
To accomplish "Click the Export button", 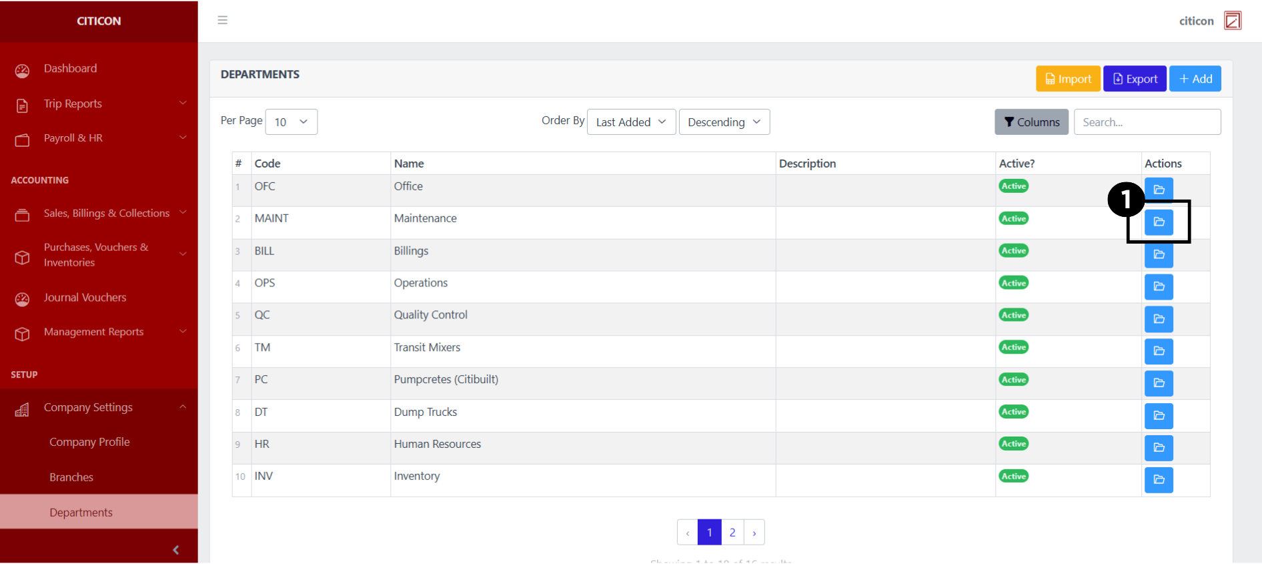I will (1134, 79).
